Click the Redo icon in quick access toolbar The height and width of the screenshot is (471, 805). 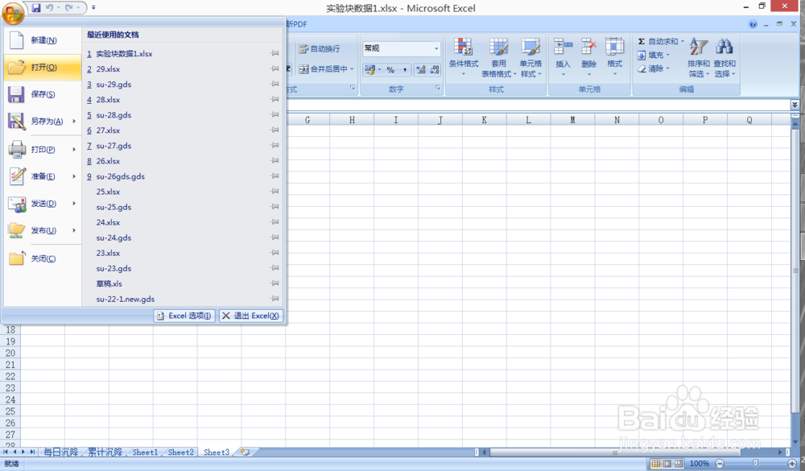tap(68, 8)
